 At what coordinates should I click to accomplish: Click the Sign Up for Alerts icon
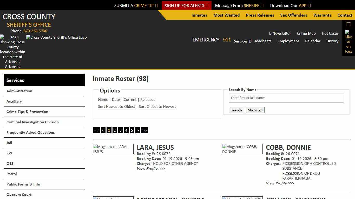[207, 5]
